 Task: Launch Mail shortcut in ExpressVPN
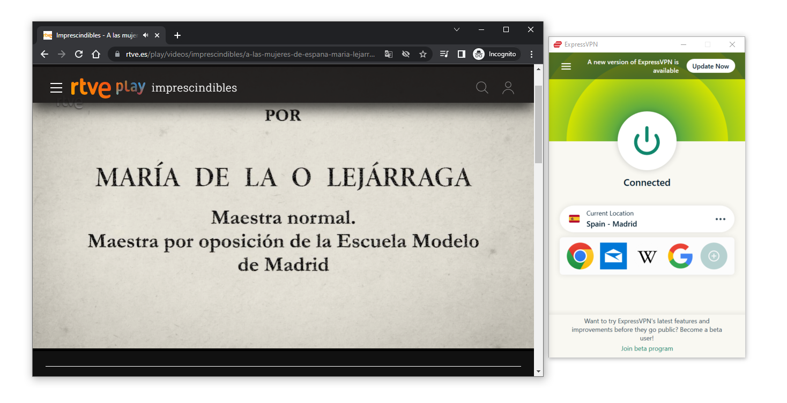pyautogui.click(x=613, y=256)
